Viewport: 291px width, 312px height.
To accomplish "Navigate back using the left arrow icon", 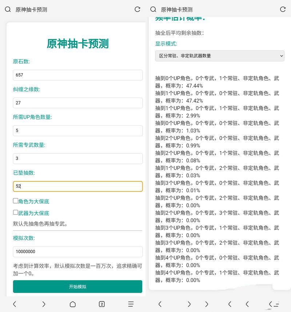I will [15, 304].
